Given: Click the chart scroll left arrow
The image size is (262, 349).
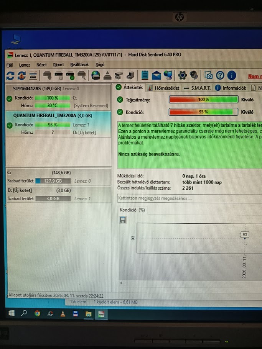Looking at the screenshot, I should tap(121, 283).
